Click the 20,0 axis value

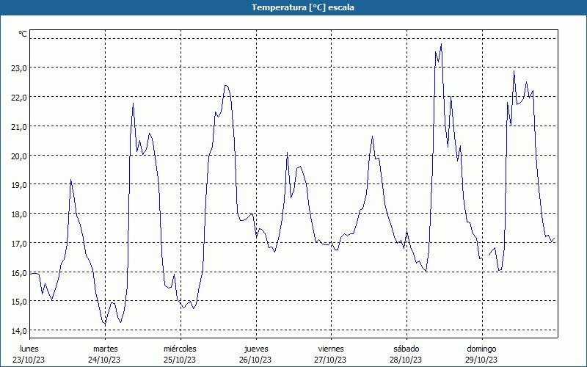(x=19, y=156)
